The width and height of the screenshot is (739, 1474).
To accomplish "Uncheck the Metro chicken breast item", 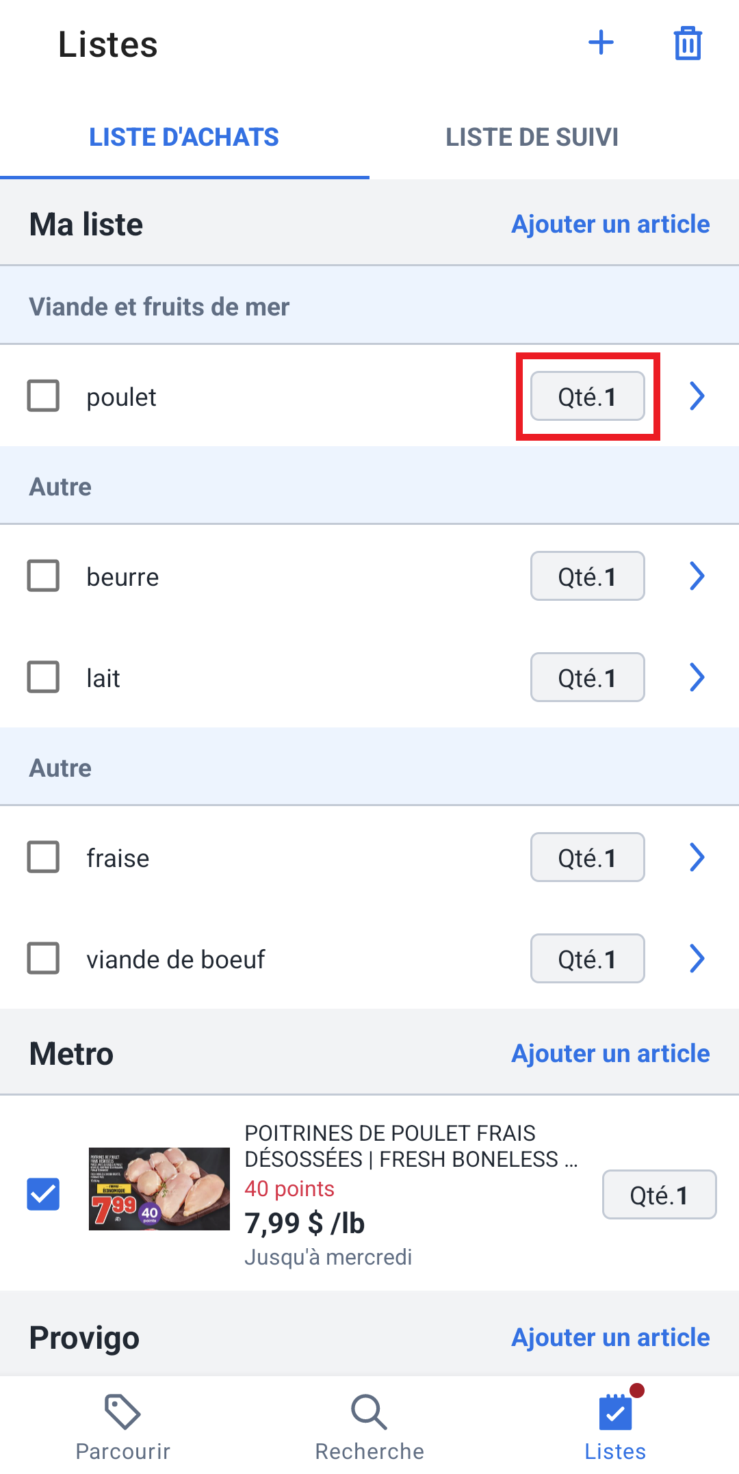I will (x=43, y=1194).
